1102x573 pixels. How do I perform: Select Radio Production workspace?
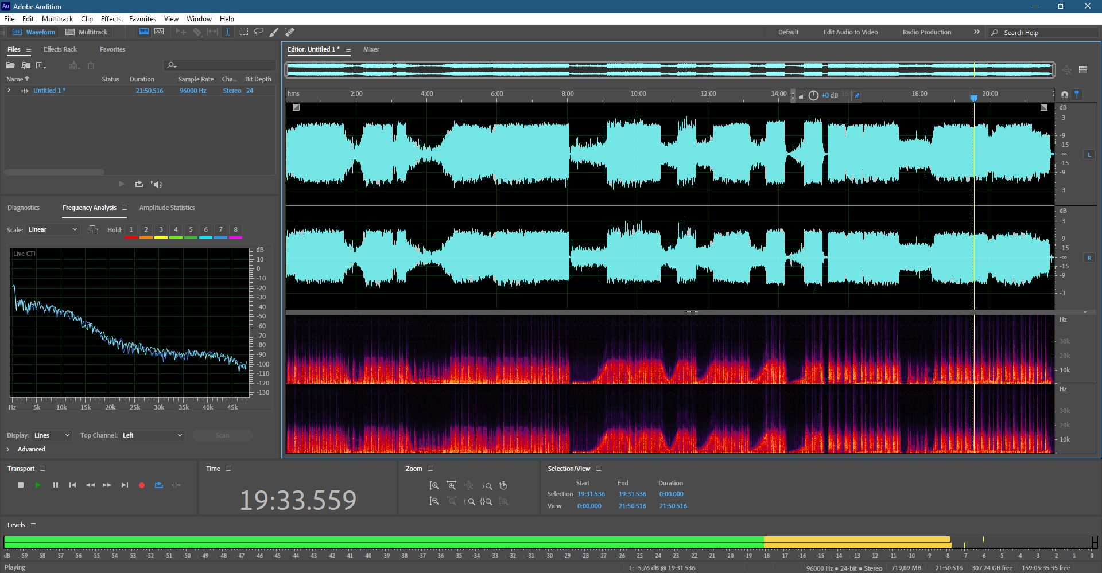926,32
